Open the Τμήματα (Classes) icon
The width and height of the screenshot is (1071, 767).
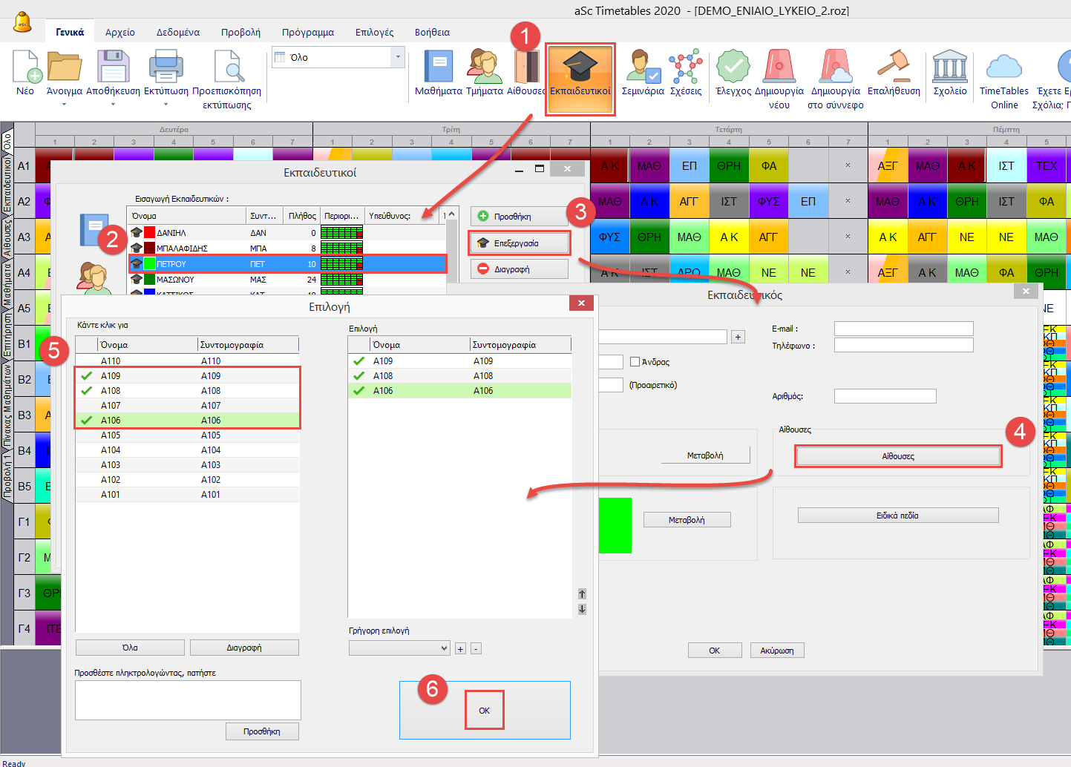tap(484, 68)
